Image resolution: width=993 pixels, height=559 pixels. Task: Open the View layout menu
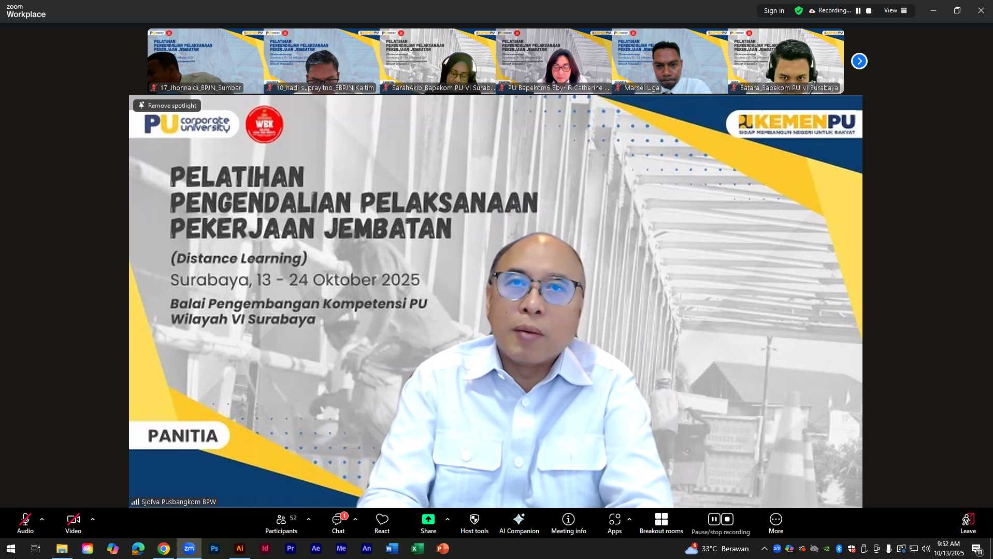[895, 10]
